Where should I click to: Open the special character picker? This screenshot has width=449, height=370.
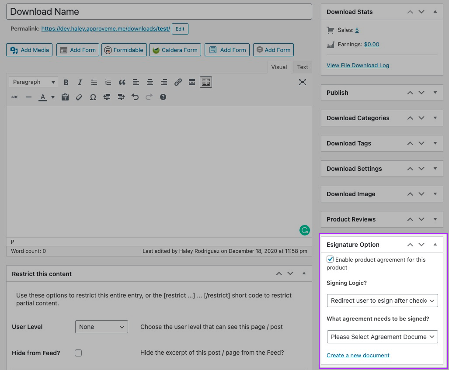(93, 97)
